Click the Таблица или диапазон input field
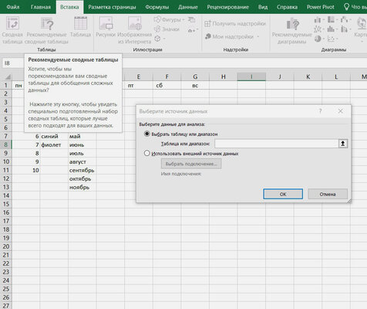The image size is (367, 309). [276, 144]
